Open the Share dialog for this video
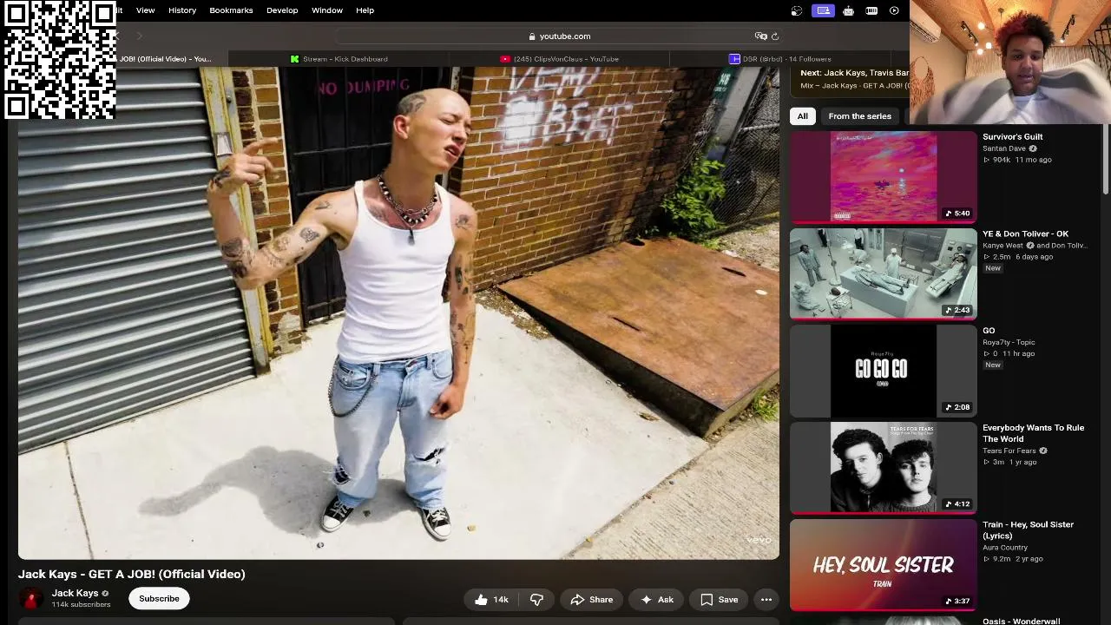This screenshot has height=625, width=1111. click(x=592, y=599)
